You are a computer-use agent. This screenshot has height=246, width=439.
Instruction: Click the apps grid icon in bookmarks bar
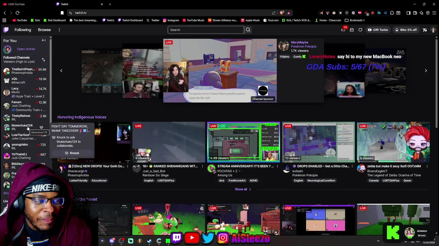(x=4, y=20)
